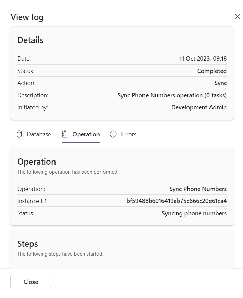Viewport: 243px width, 298px height.
Task: Click the Operation clipboard checklist icon
Action: [x=65, y=134]
